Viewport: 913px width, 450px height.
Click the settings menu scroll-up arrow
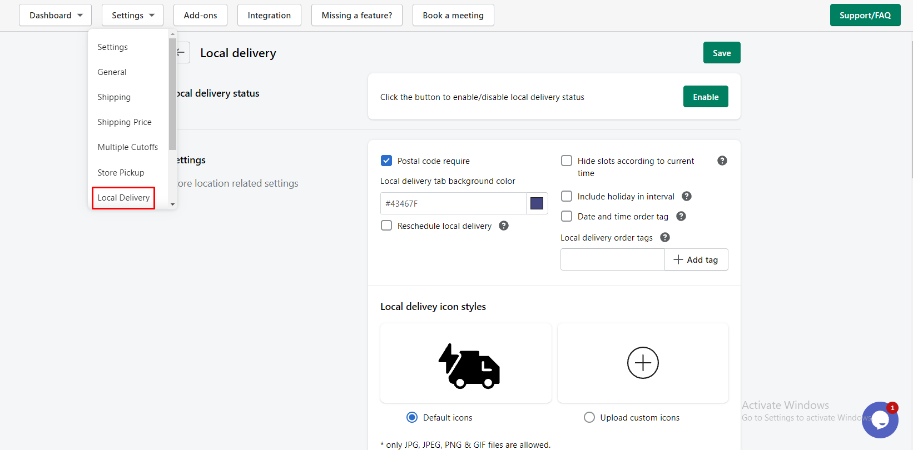pyautogui.click(x=172, y=34)
